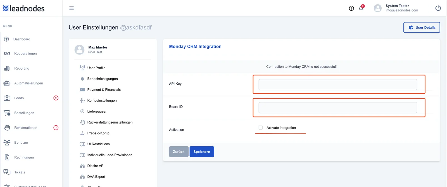Go to Tickets in the sidebar
This screenshot has height=187, width=447.
coord(20,172)
